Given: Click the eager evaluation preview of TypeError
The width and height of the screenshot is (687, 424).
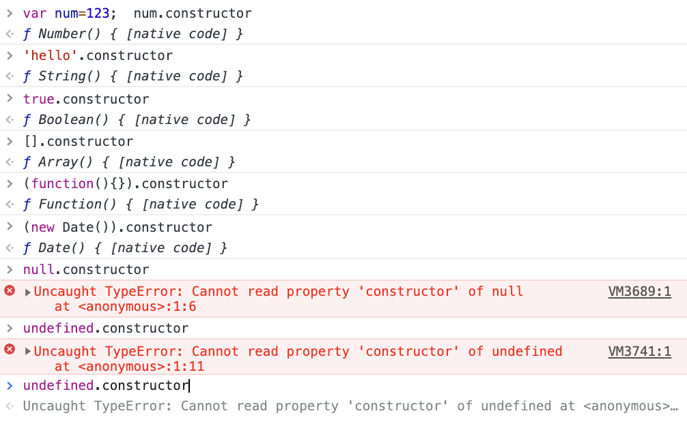Looking at the screenshot, I should tap(350, 406).
